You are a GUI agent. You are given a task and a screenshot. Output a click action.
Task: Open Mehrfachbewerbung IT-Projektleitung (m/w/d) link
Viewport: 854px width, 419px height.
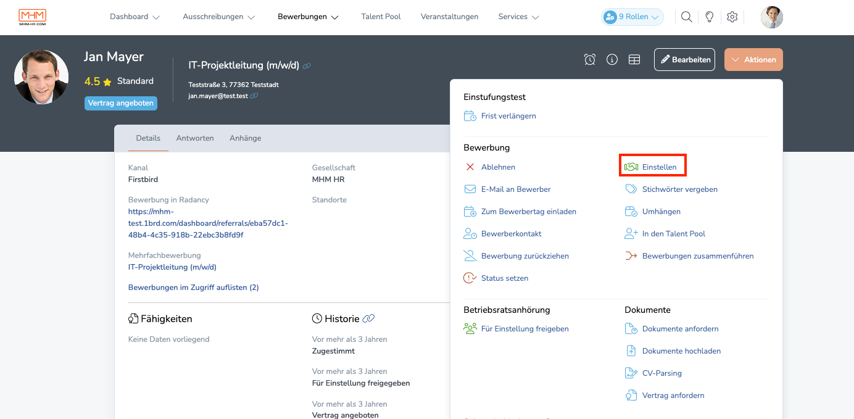(172, 267)
